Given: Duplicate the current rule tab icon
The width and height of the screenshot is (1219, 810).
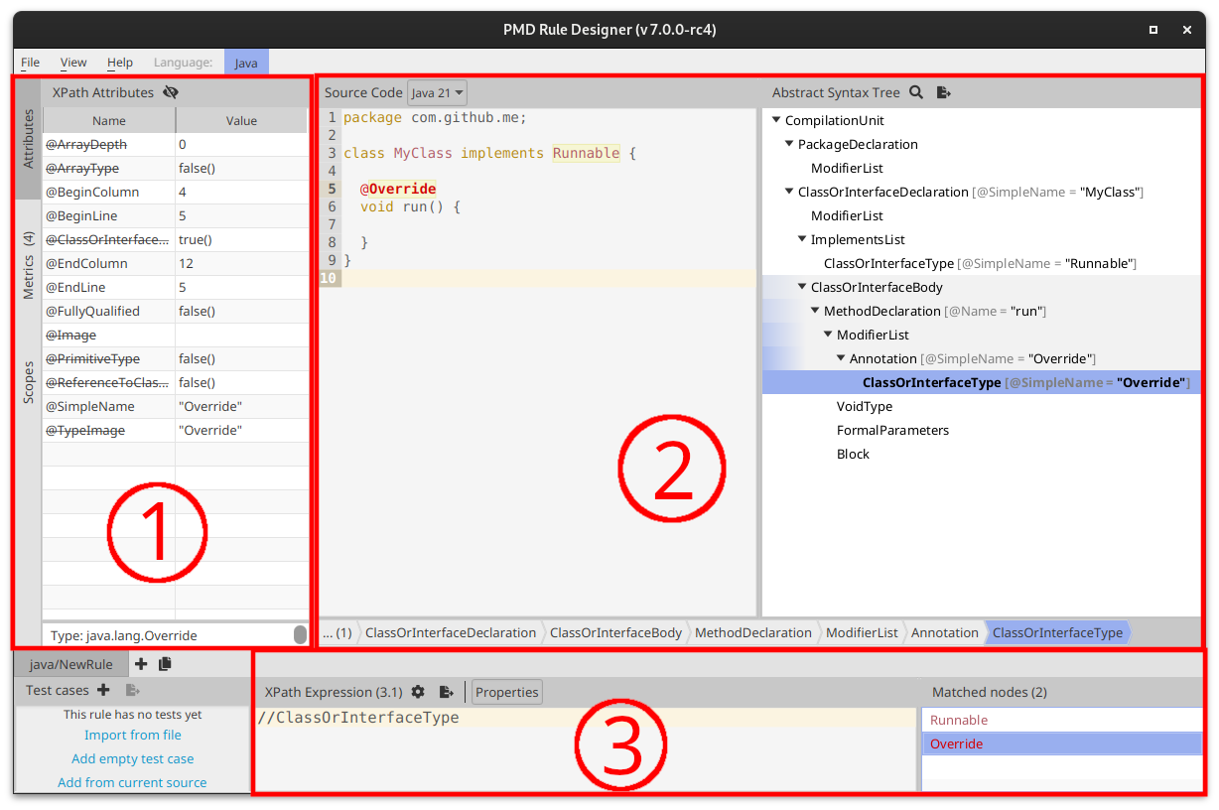Looking at the screenshot, I should click(165, 664).
